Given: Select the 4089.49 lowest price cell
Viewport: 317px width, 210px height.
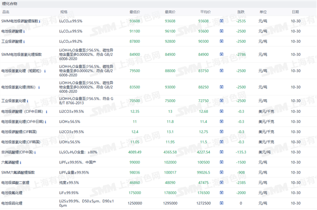Looking at the screenshot, I should coord(135,152).
